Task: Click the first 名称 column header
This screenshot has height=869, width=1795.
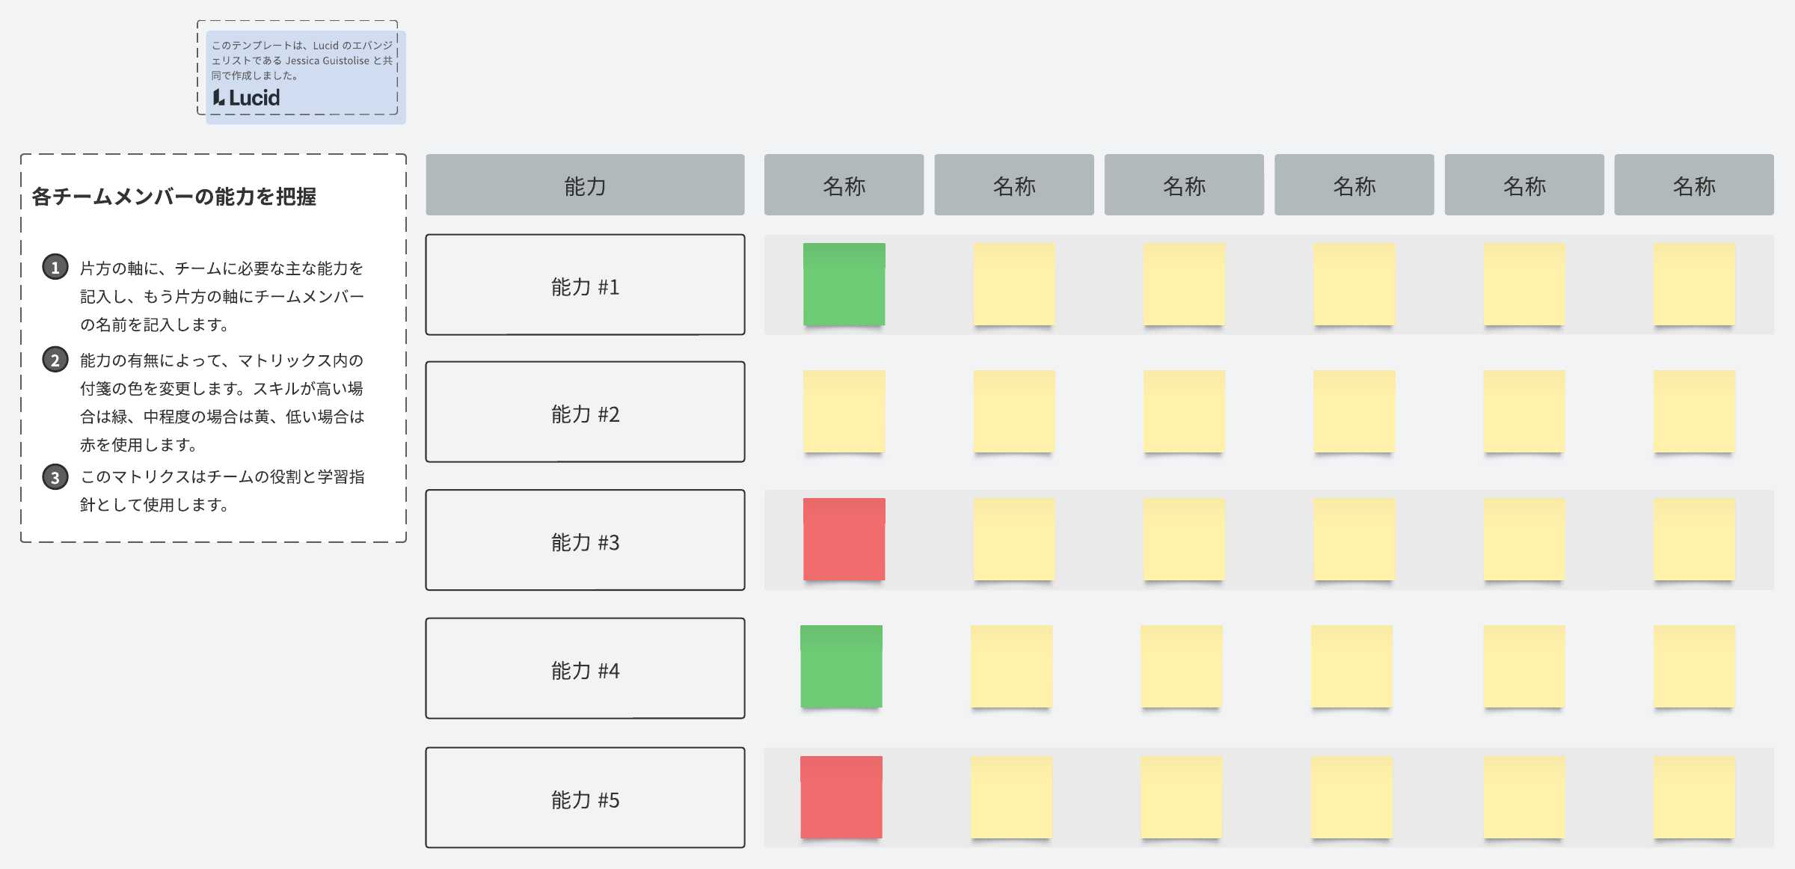Action: point(844,185)
